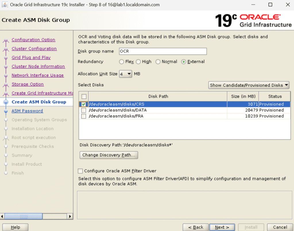Go to Storage Option step

28,84
